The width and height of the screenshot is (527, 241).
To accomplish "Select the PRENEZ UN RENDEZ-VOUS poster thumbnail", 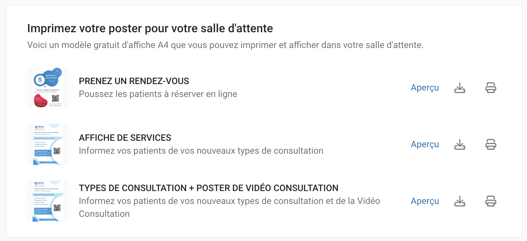I will coord(48,88).
